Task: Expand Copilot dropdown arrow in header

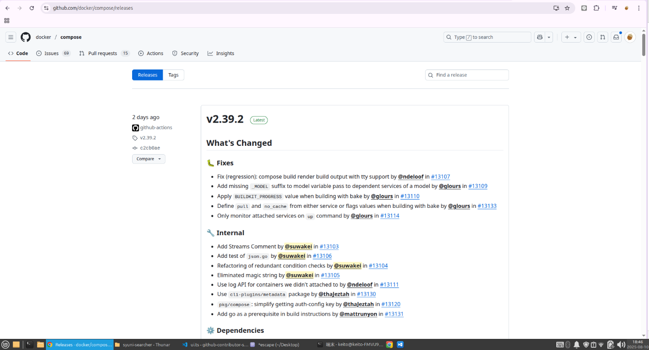Action: (549, 37)
